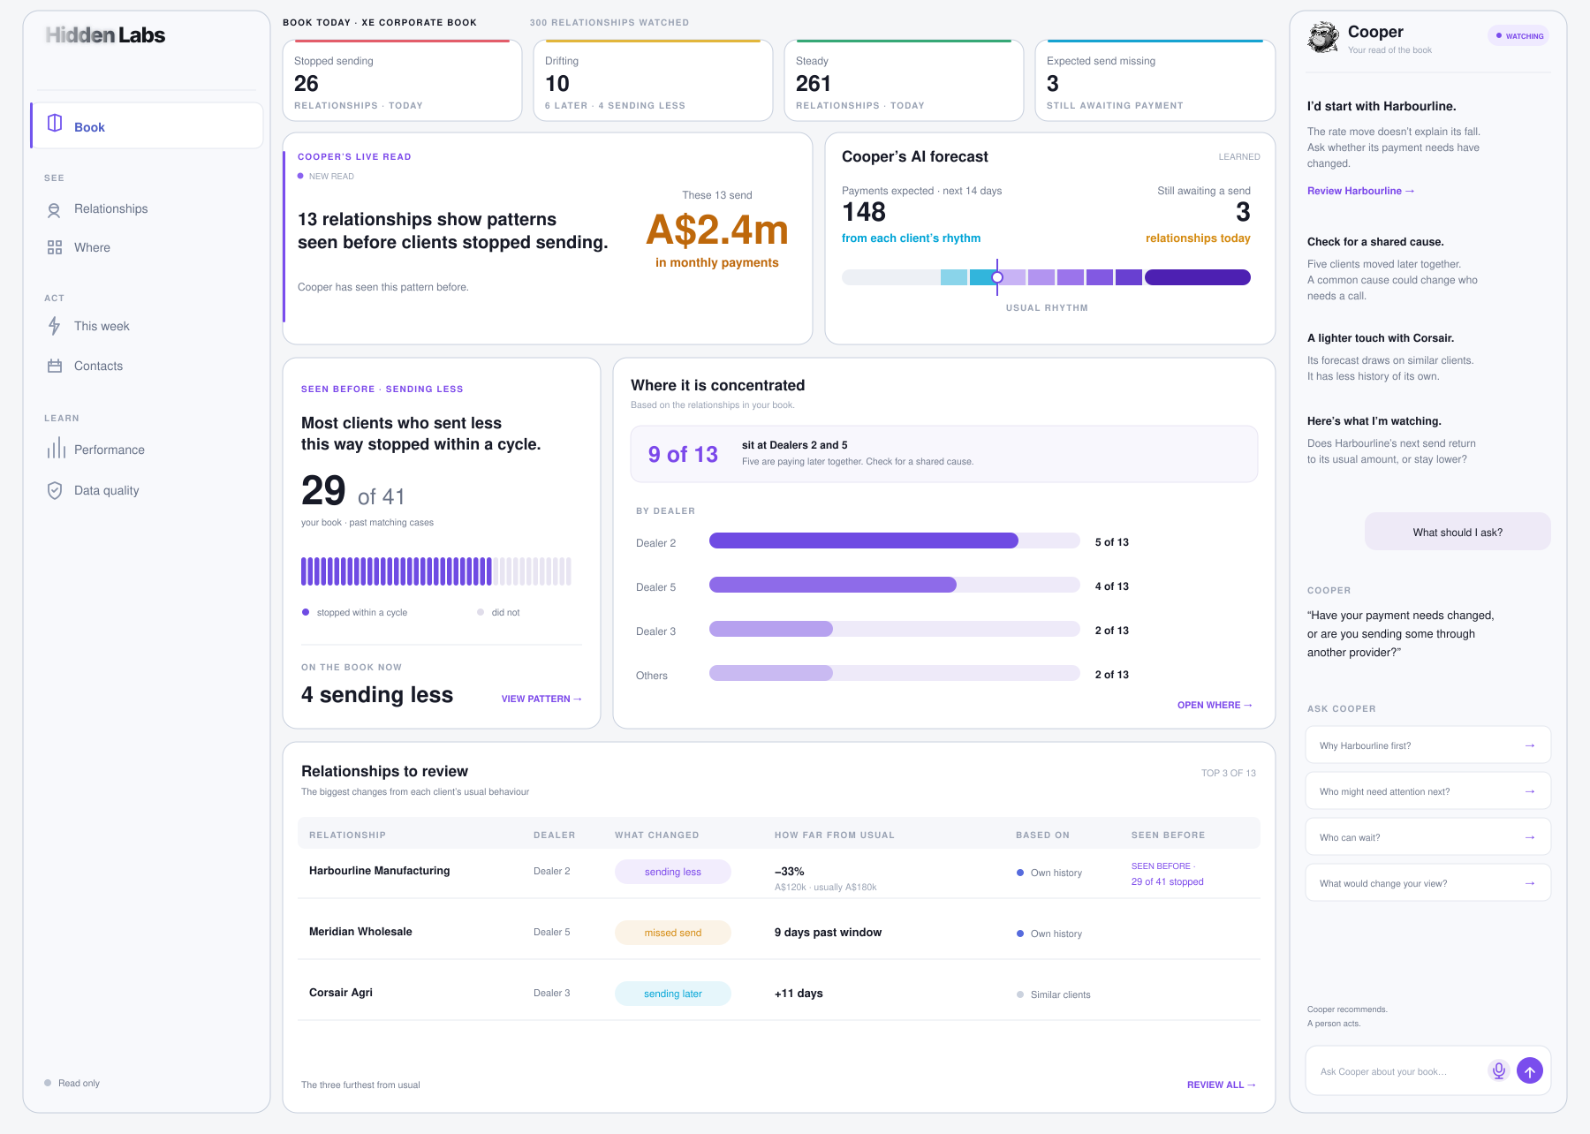This screenshot has height=1134, width=1590.
Task: Click the Contacts calendar icon
Action: point(55,366)
